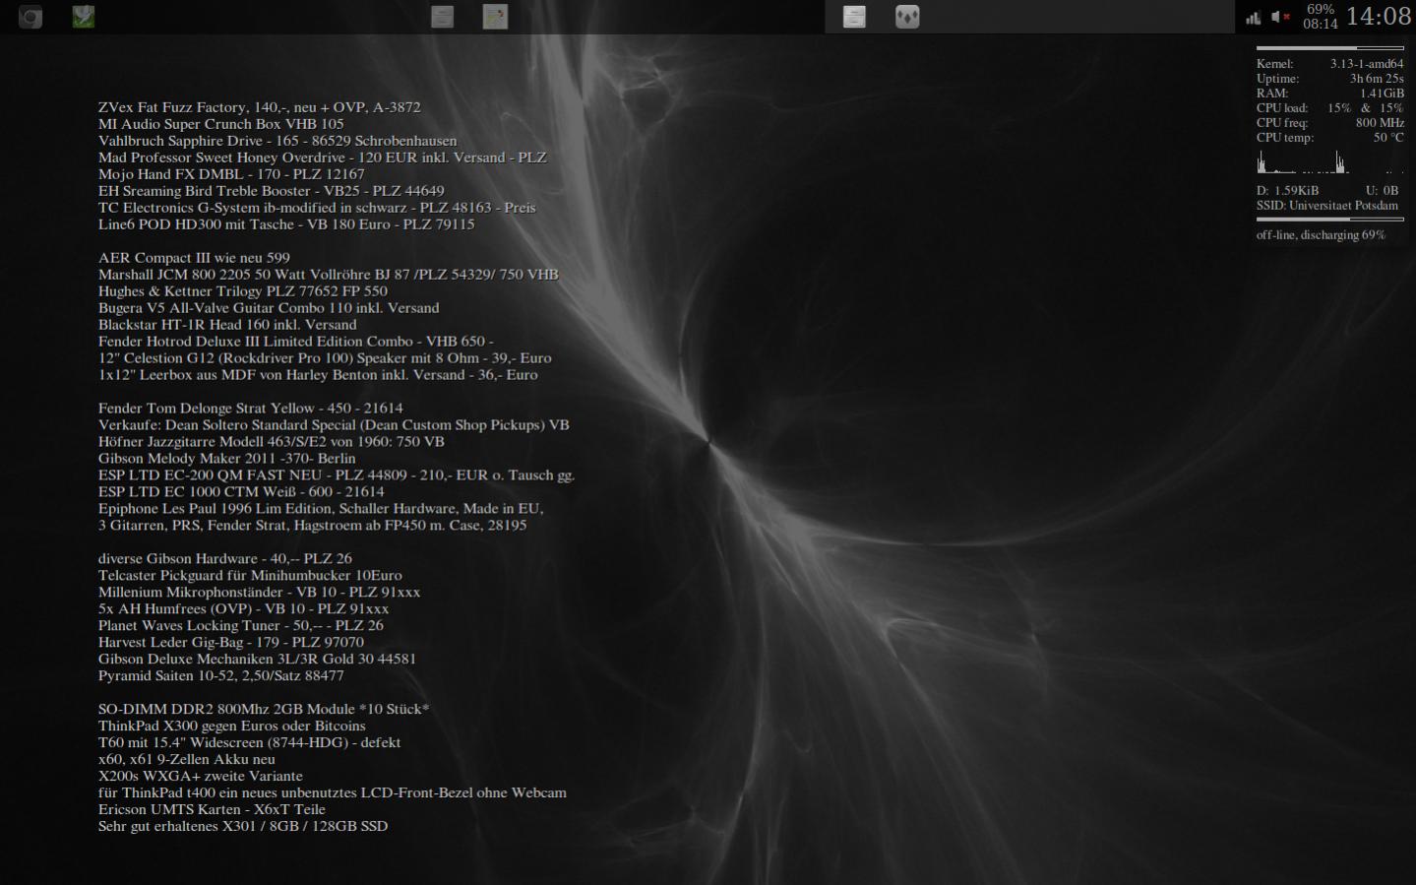Click the mask-shaped icon in the top panel

coord(907,17)
